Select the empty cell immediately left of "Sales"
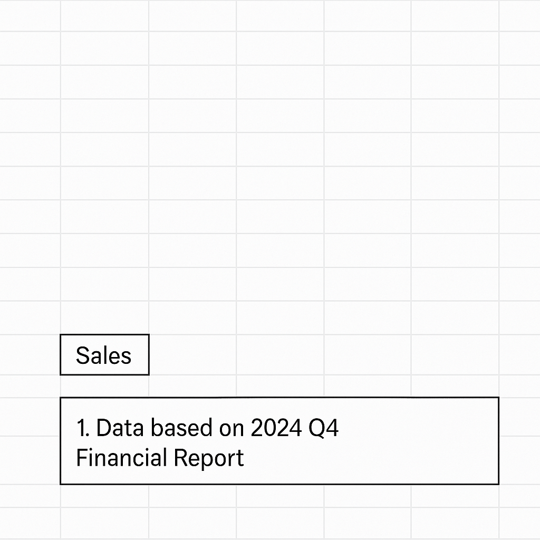The height and width of the screenshot is (540, 540). [x=30, y=355]
